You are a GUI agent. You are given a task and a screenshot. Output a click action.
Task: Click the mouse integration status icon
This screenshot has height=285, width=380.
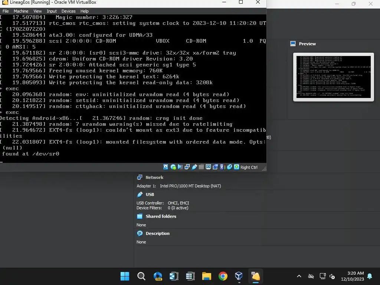click(x=229, y=167)
